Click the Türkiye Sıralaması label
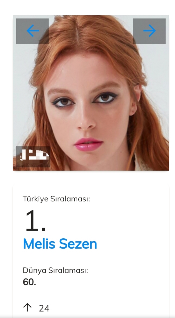The image size is (175, 318). tap(56, 199)
